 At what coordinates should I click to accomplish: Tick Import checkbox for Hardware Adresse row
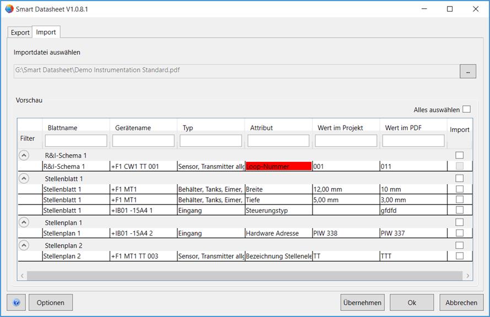coord(459,233)
